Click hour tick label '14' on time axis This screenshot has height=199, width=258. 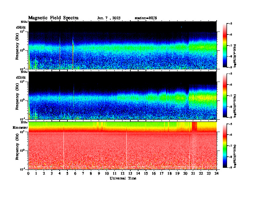coord(138,173)
